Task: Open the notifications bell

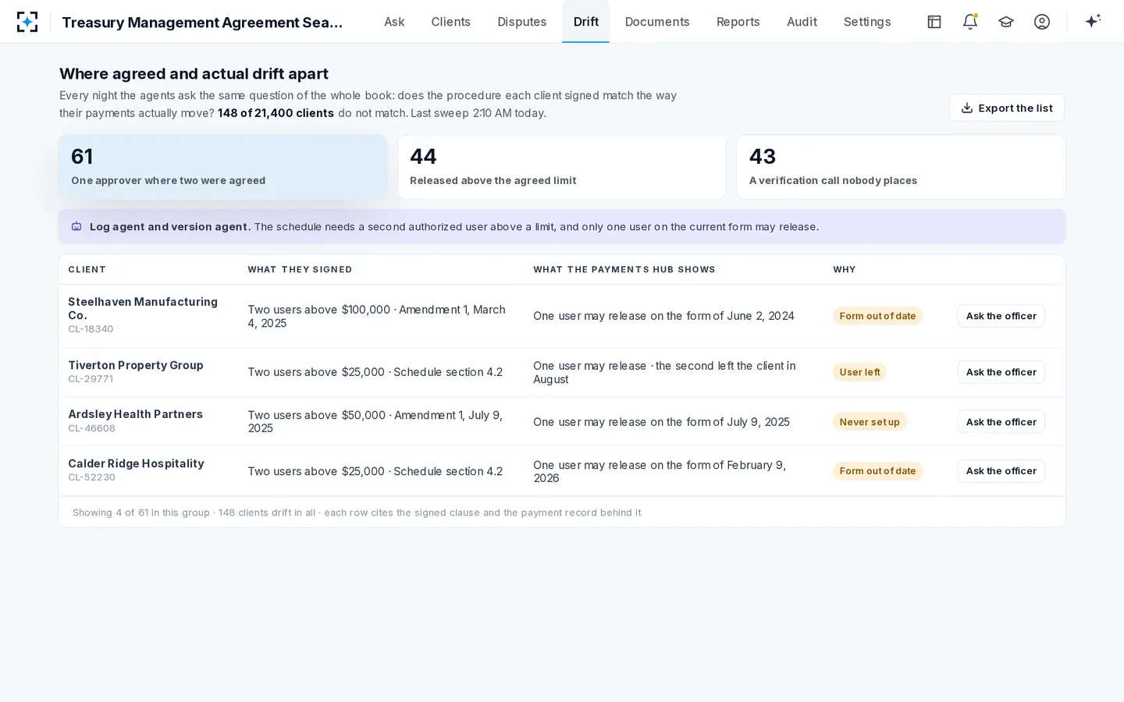Action: coord(970,22)
